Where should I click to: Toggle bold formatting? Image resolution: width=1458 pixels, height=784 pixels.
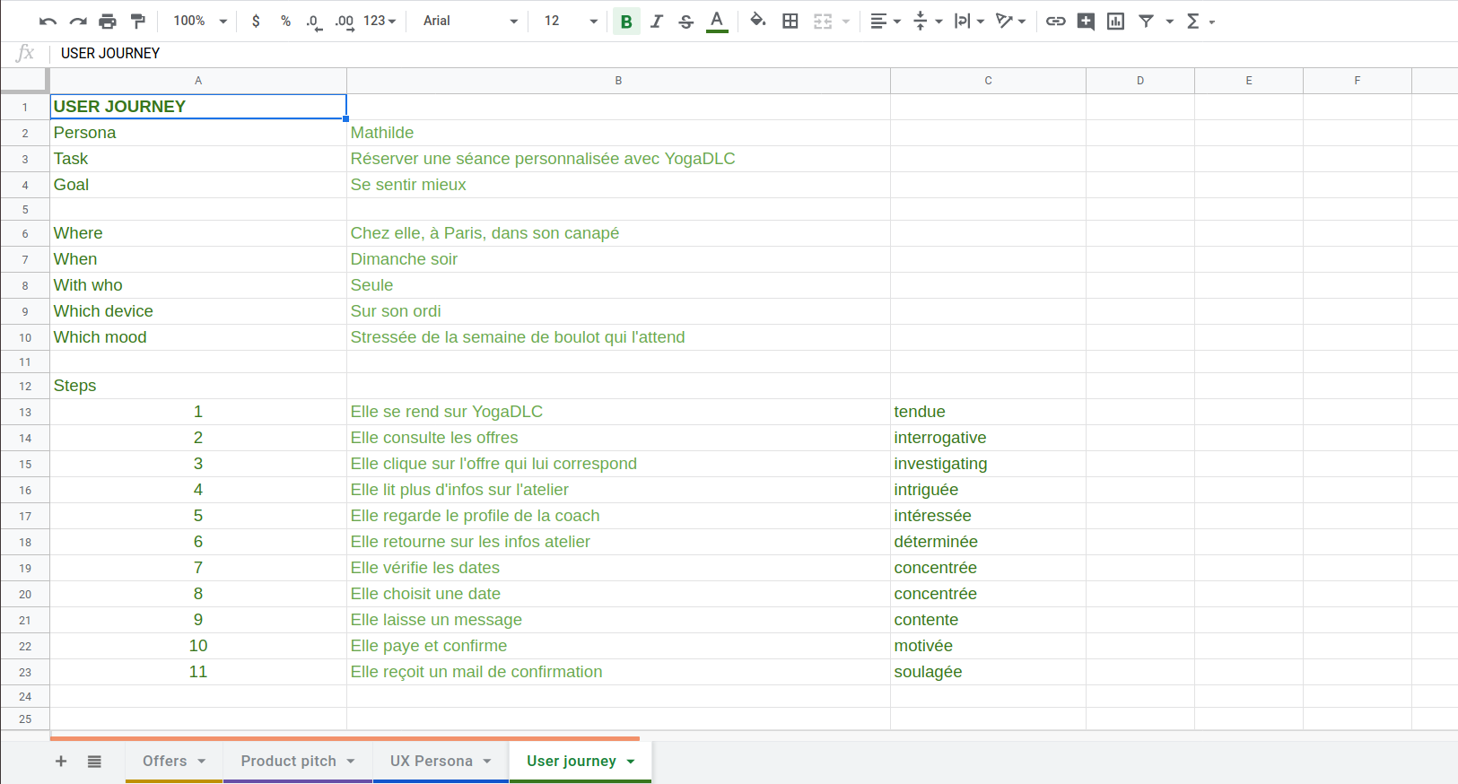pos(626,21)
